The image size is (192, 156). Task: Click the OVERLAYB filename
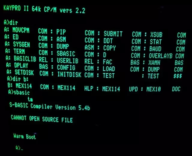point(160,56)
